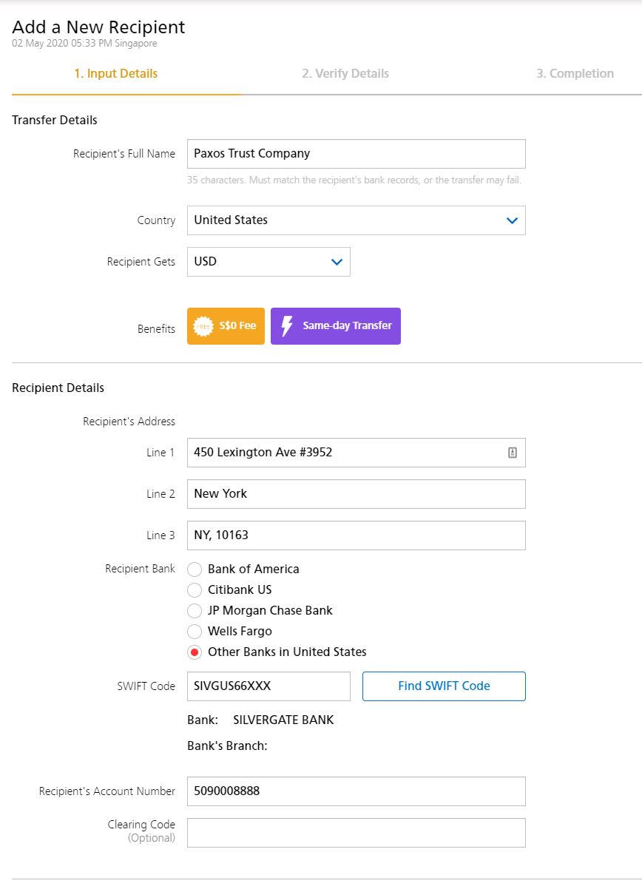Open the Country dropdown chevron
Viewport: 642px width, 889px height.
pos(512,220)
